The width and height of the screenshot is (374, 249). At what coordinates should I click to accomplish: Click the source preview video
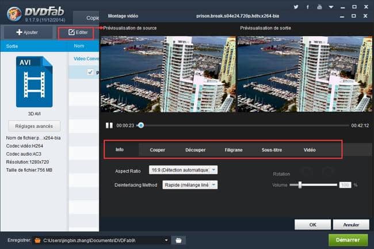[x=168, y=74]
